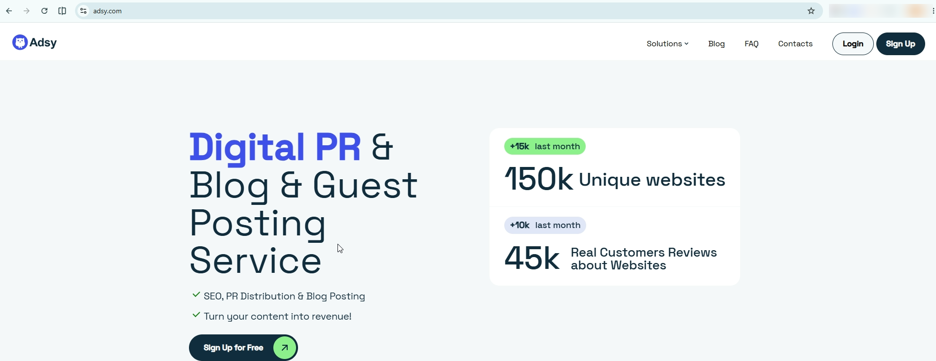The height and width of the screenshot is (361, 936).
Task: Expand the Solutions dropdown menu
Action: click(668, 44)
